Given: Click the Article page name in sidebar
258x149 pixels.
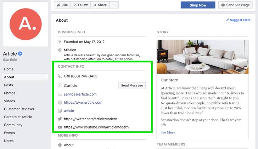Looking at the screenshot, I should (x=10, y=54).
